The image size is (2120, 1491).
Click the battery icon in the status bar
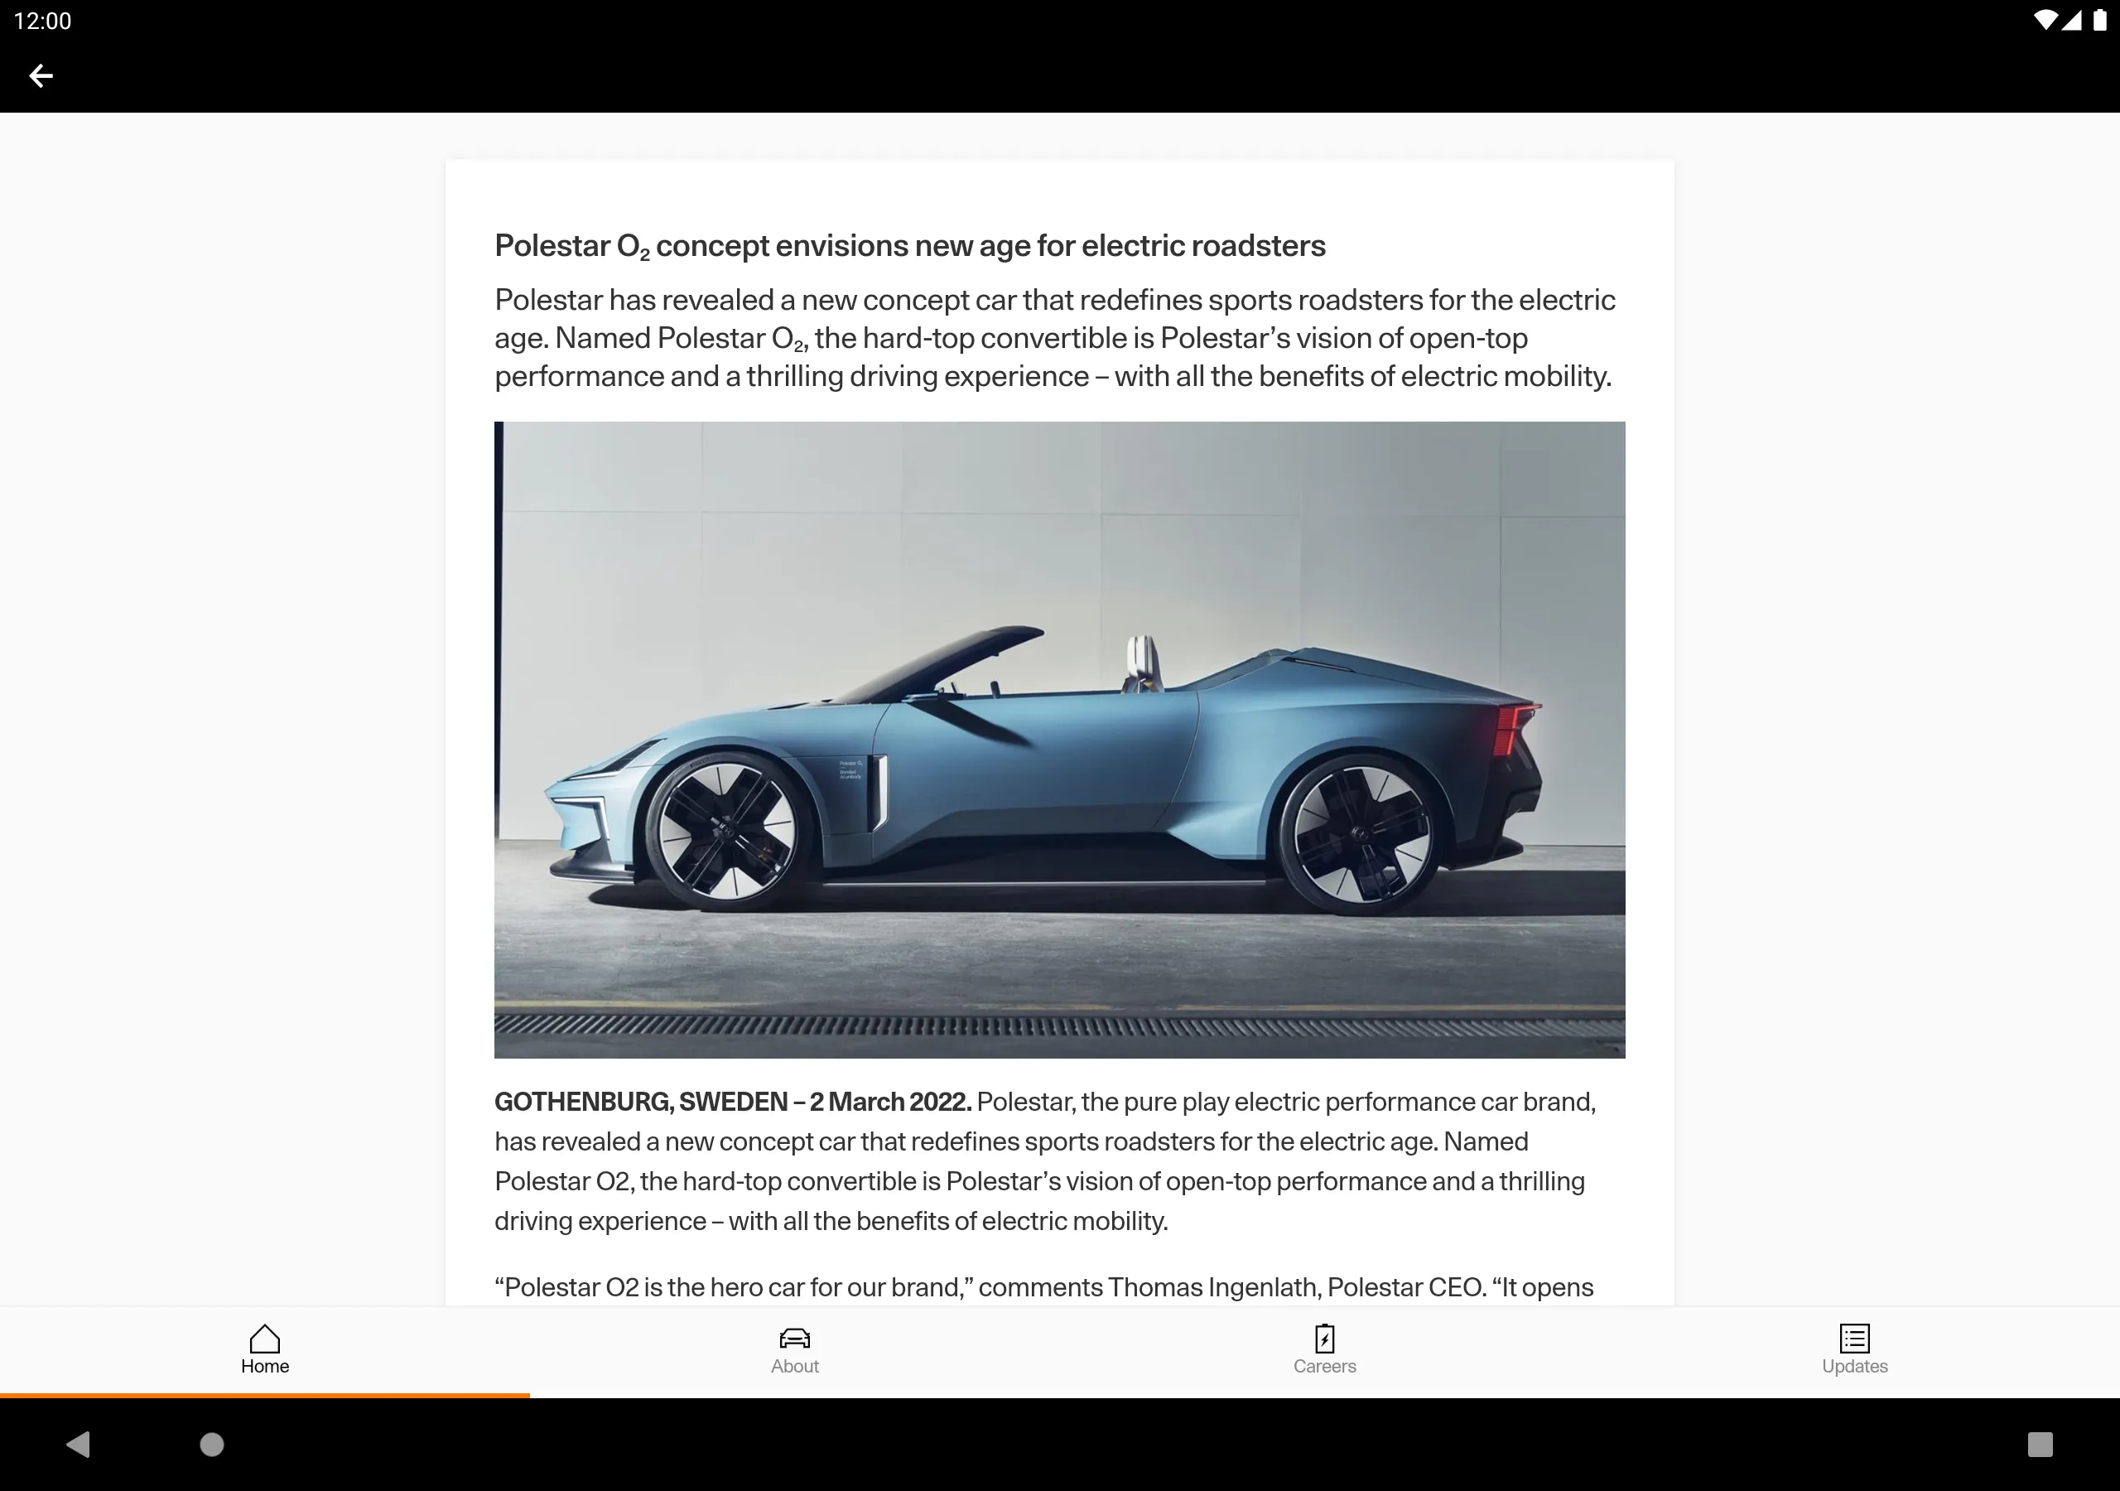coord(2098,21)
